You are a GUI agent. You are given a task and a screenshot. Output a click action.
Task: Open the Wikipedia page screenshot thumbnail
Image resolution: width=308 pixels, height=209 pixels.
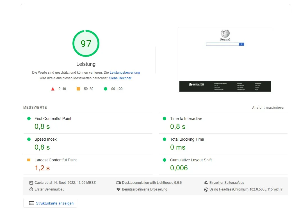click(225, 60)
